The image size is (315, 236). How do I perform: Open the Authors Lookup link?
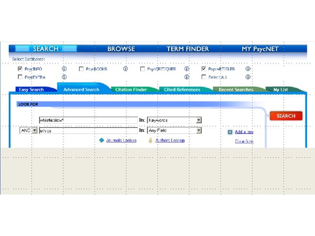pyautogui.click(x=170, y=140)
